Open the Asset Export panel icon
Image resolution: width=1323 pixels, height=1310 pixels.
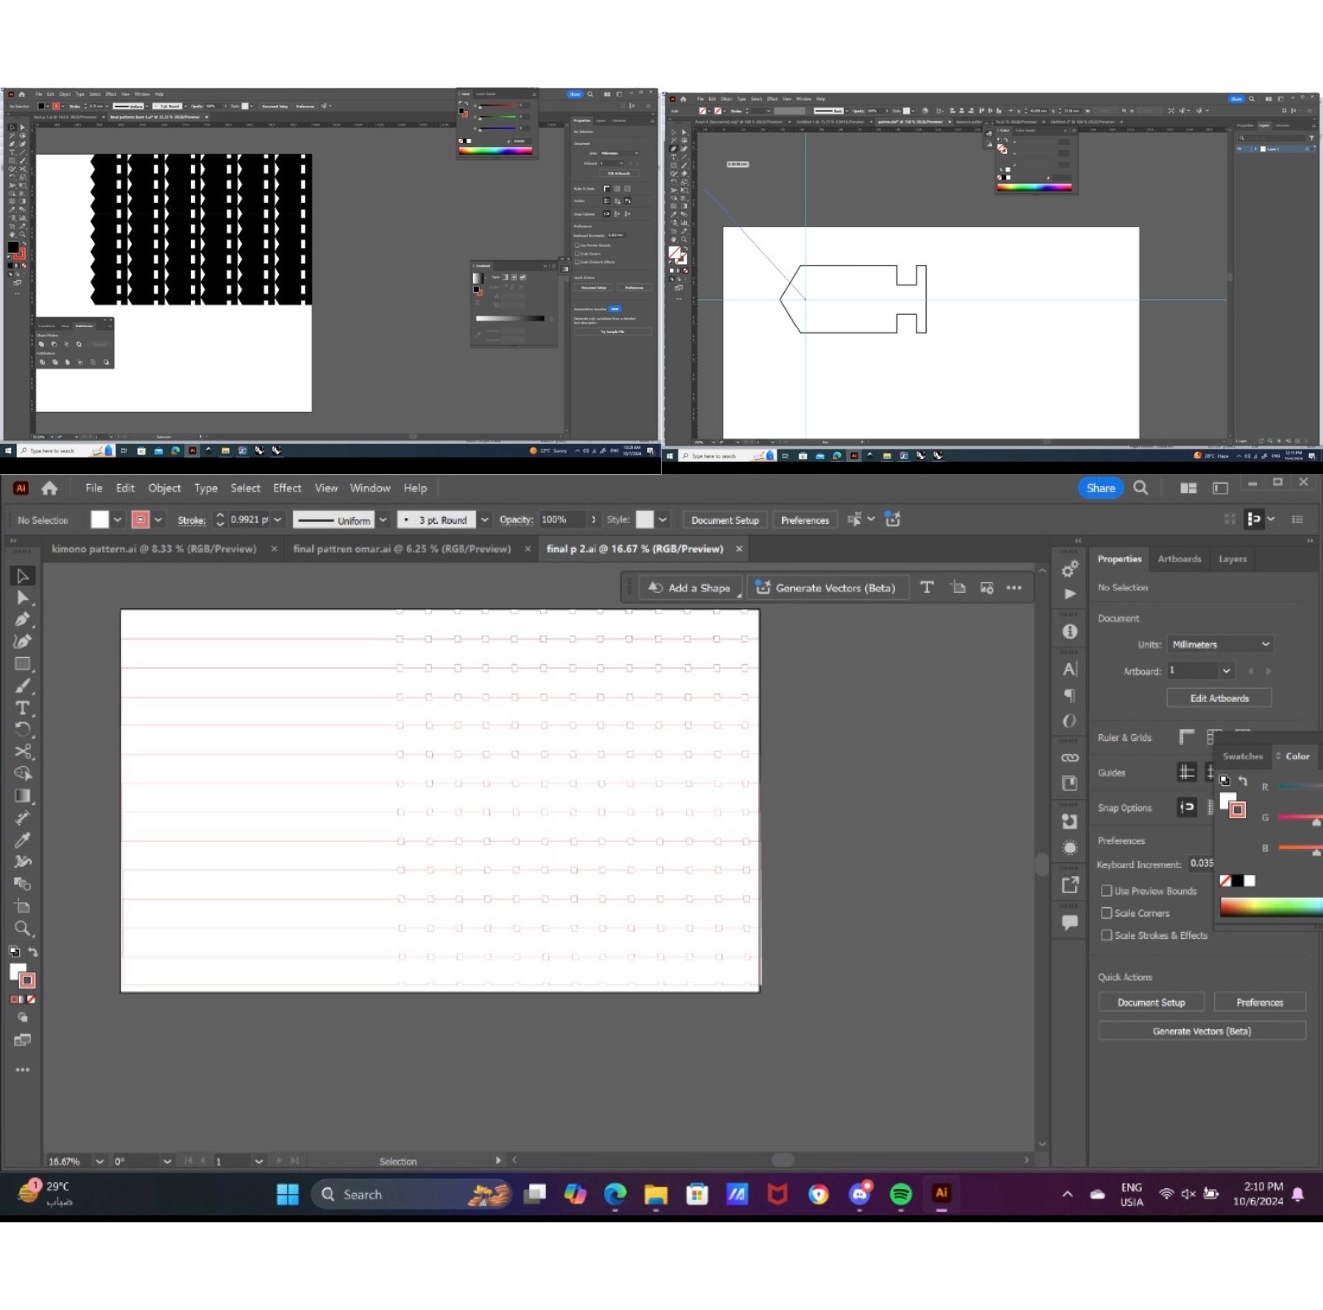pyautogui.click(x=1070, y=885)
